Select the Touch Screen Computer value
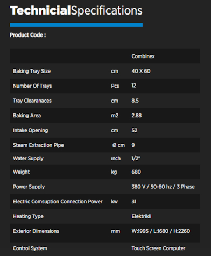The image size is (211, 256). 158,248
